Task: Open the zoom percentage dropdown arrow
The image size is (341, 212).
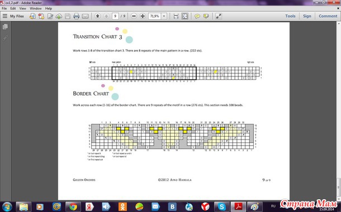Action: [x=164, y=16]
